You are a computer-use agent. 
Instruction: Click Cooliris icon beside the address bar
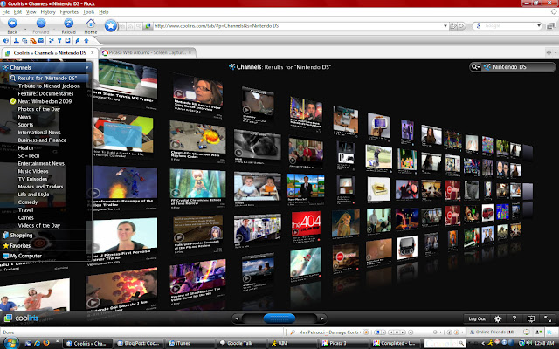coord(148,26)
